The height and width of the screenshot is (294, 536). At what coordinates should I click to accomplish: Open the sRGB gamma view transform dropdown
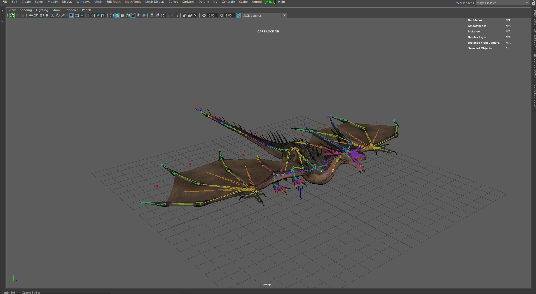pyautogui.click(x=285, y=15)
